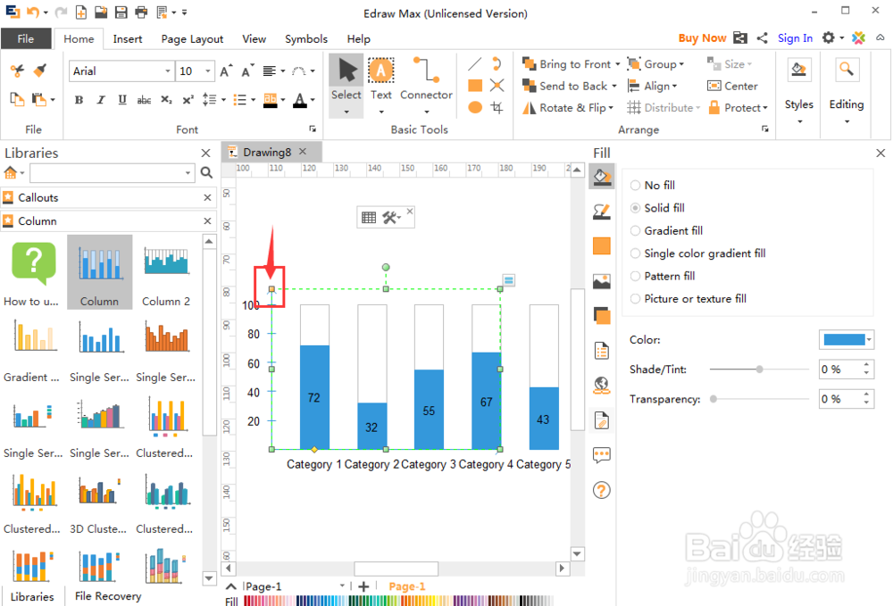The height and width of the screenshot is (606, 893).
Task: Open the Comment speech bubble panel
Action: point(601,455)
